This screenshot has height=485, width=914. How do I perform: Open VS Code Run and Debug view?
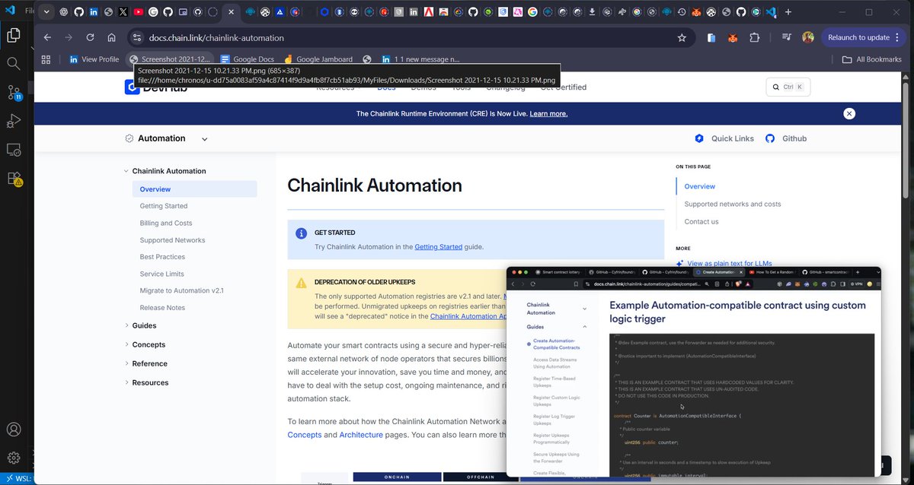click(x=13, y=121)
